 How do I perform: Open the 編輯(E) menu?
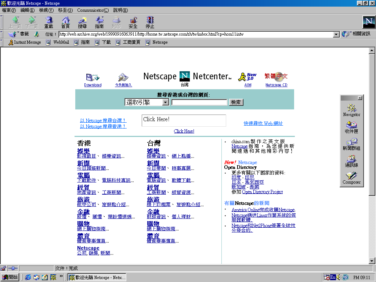pyautogui.click(x=28, y=10)
